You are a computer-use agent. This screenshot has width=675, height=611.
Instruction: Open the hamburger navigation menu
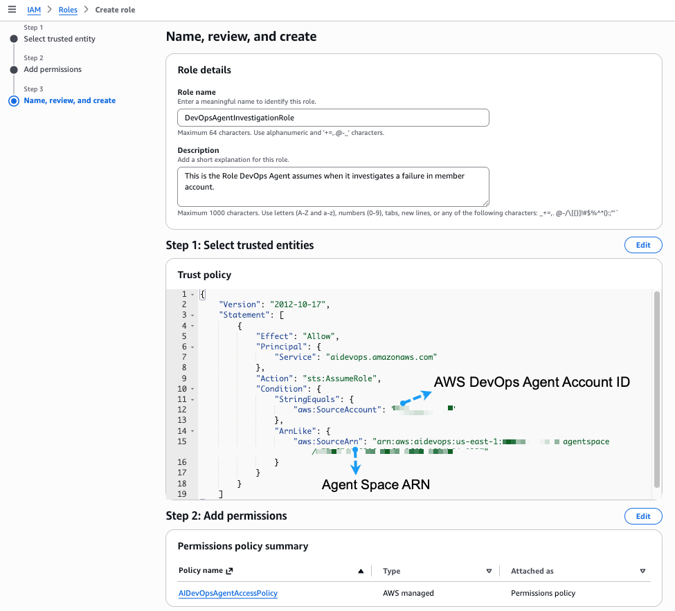[x=12, y=10]
